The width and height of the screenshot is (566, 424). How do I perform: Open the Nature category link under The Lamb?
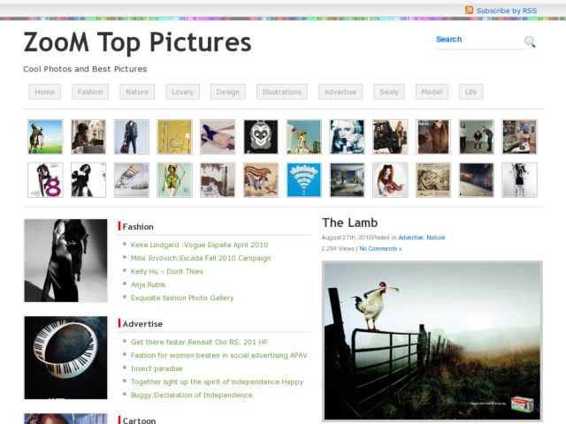(436, 238)
